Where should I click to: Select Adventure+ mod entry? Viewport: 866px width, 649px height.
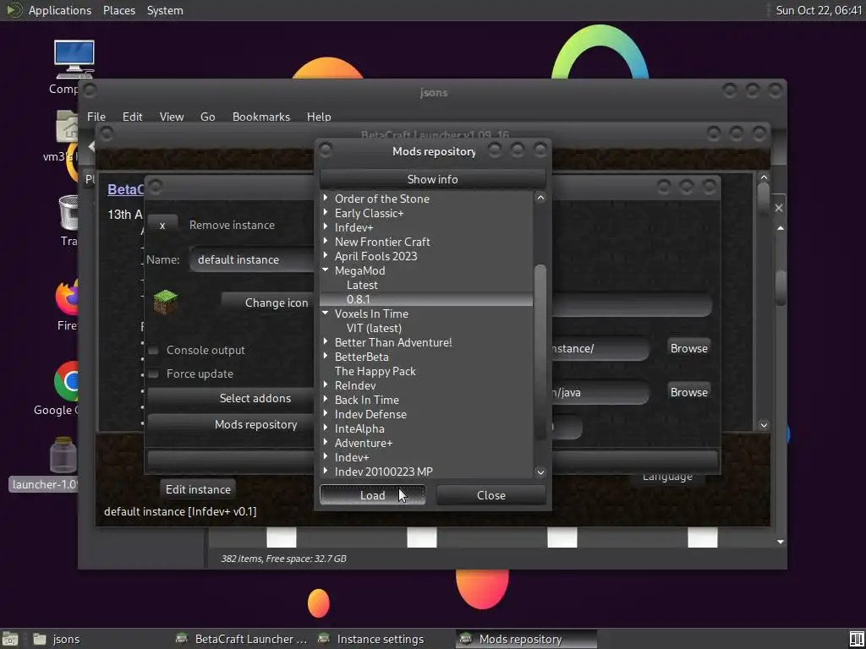point(364,443)
